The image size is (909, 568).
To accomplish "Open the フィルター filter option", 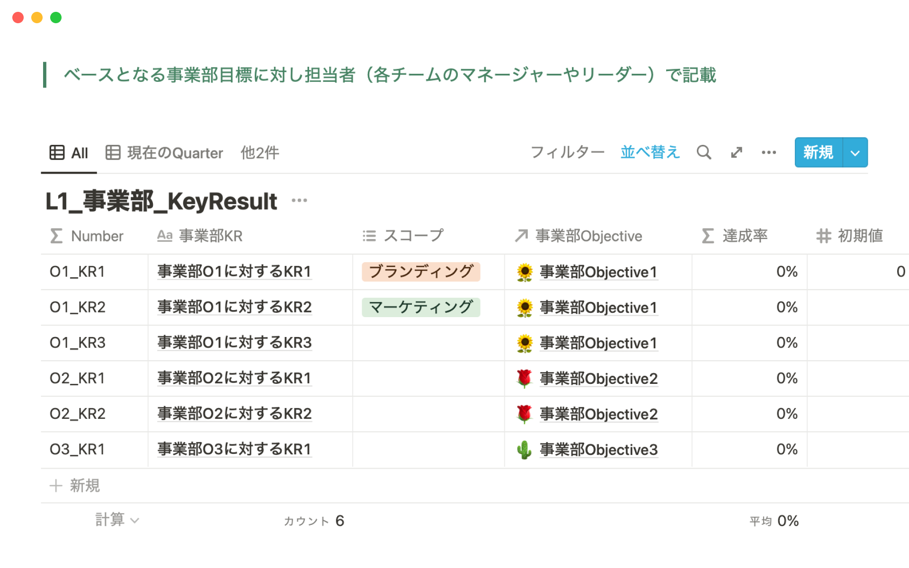I will (567, 152).
